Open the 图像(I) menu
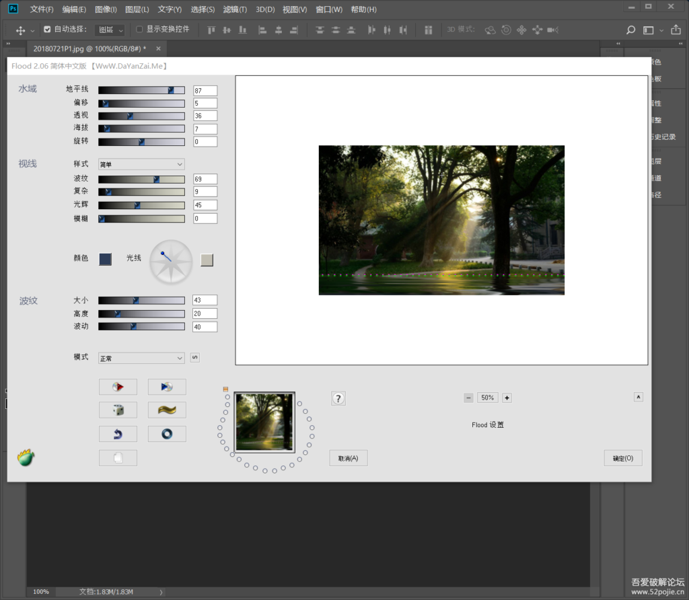This screenshot has width=689, height=600. click(106, 9)
